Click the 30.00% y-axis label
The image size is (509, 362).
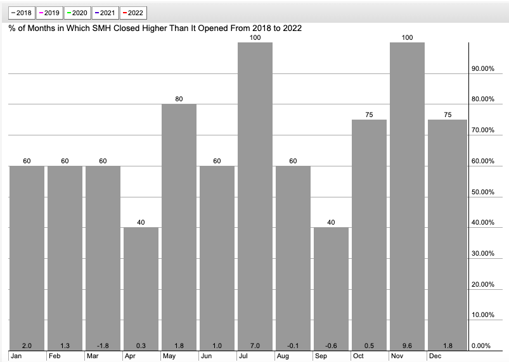(x=483, y=253)
